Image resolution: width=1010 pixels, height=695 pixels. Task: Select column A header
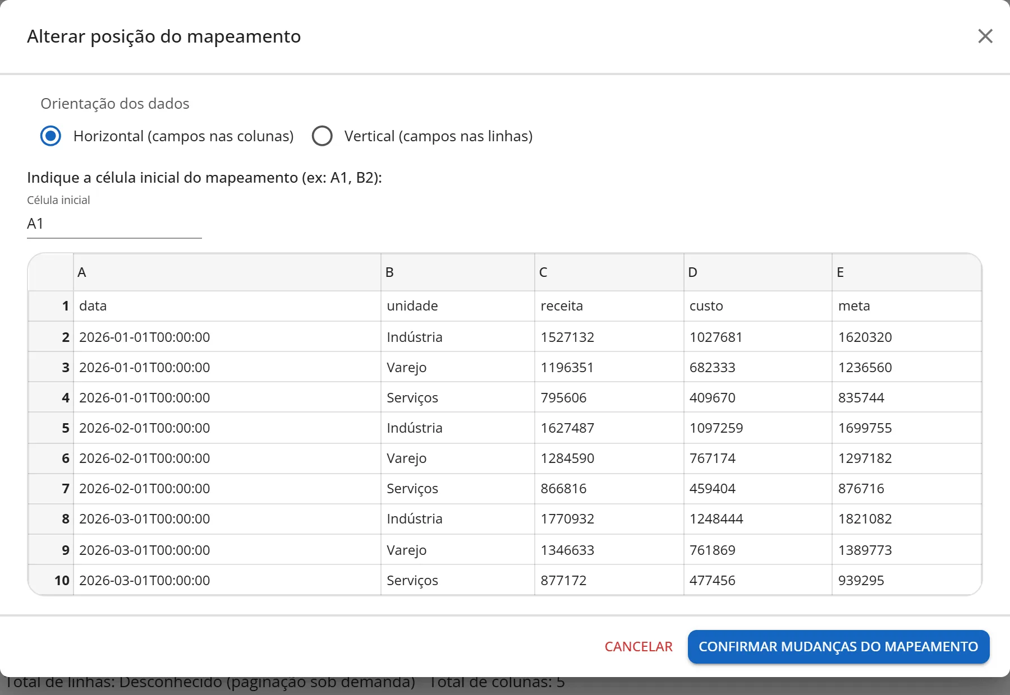[x=227, y=272]
